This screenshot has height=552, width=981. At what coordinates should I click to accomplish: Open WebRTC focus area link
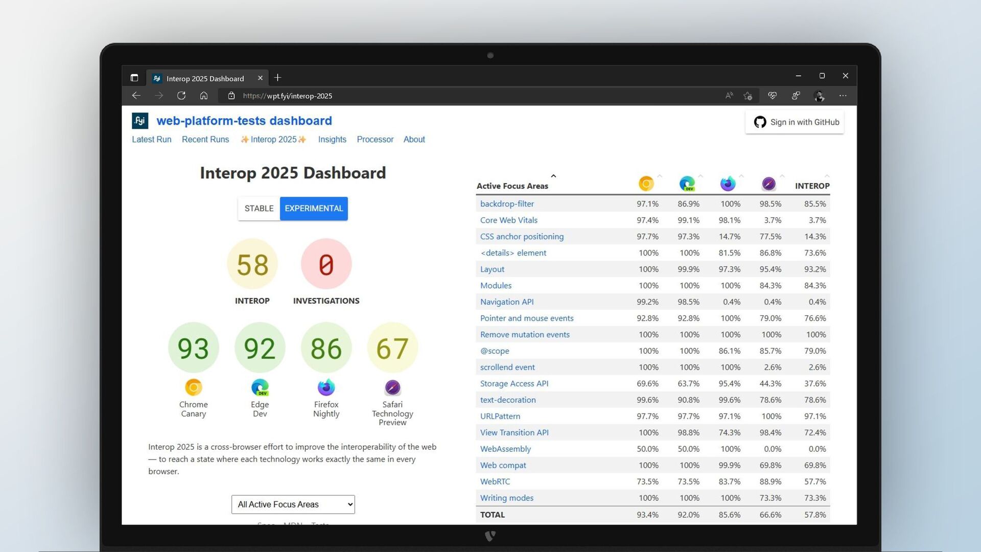coord(495,482)
